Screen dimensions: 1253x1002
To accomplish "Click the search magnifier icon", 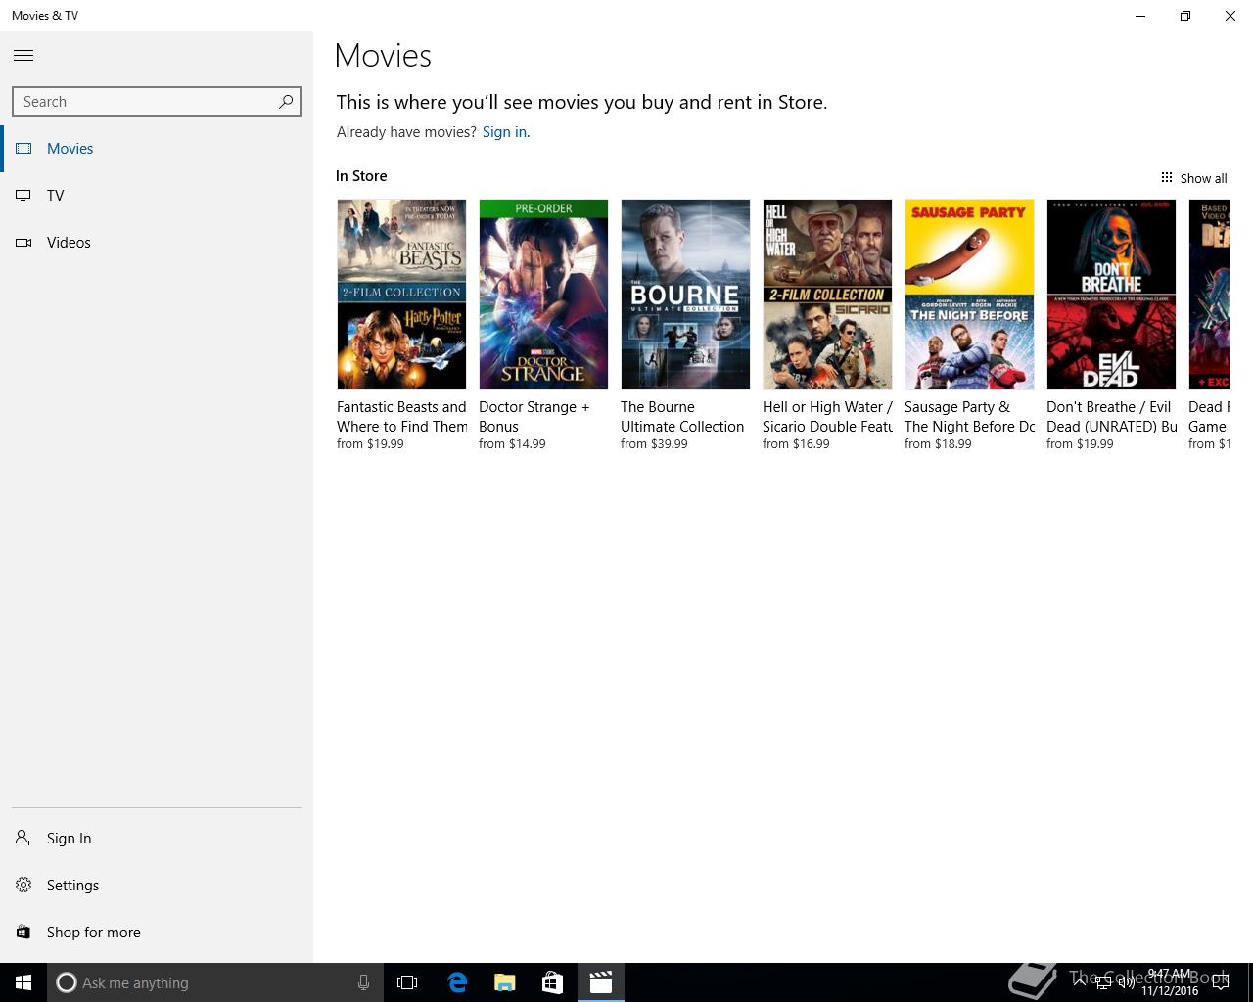I will coord(286,102).
